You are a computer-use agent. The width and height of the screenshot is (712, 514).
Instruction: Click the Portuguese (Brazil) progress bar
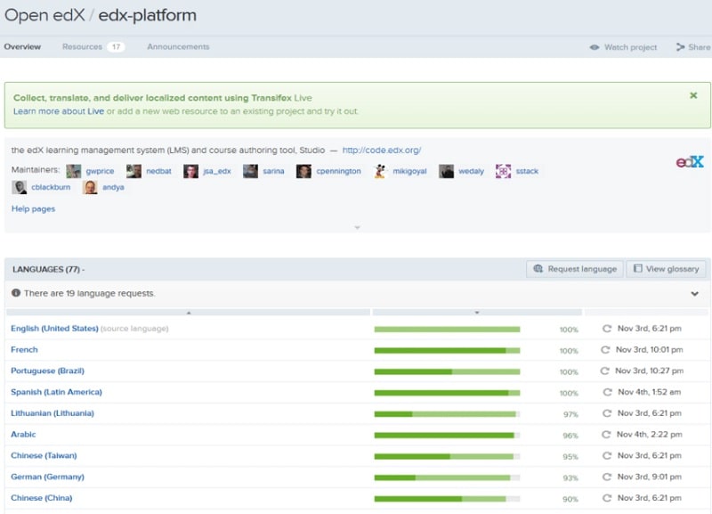tap(447, 371)
